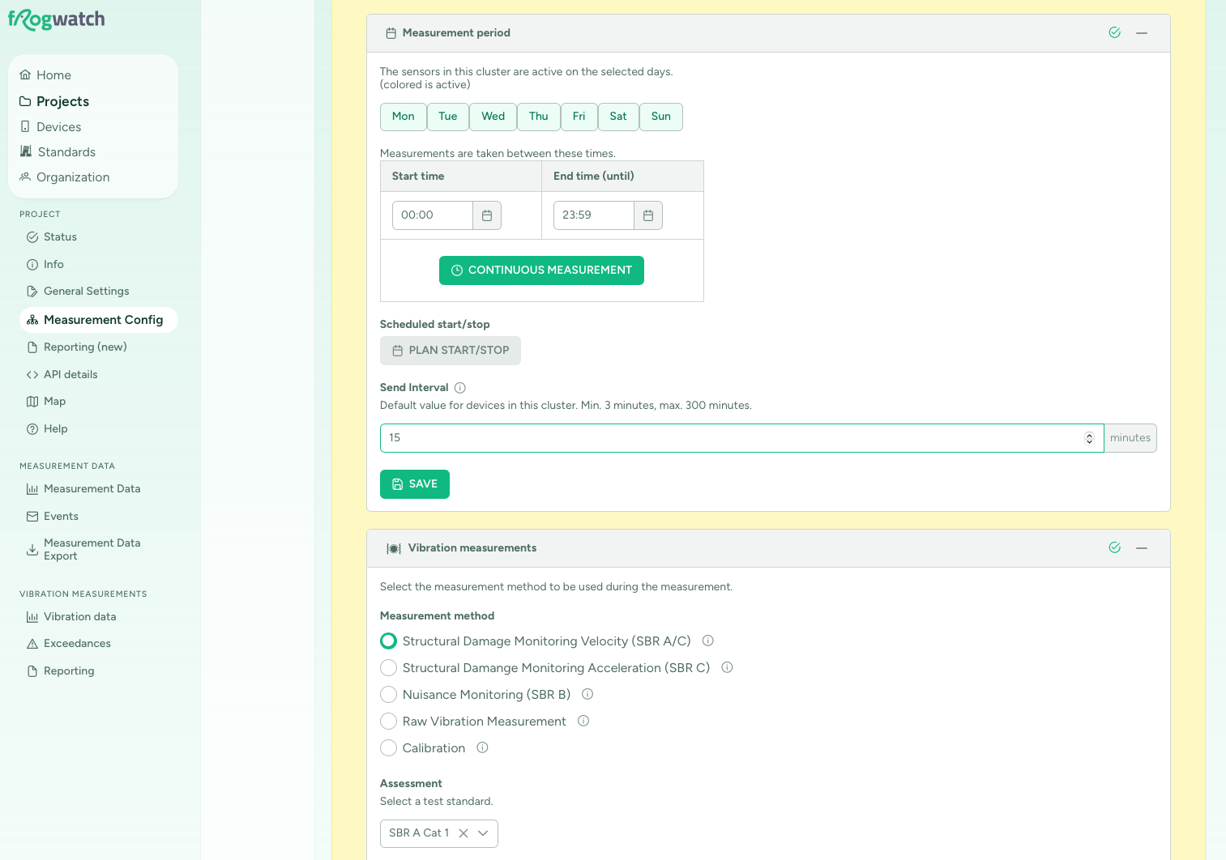Toggle Saturday as active day
1226x860 pixels.
(618, 117)
